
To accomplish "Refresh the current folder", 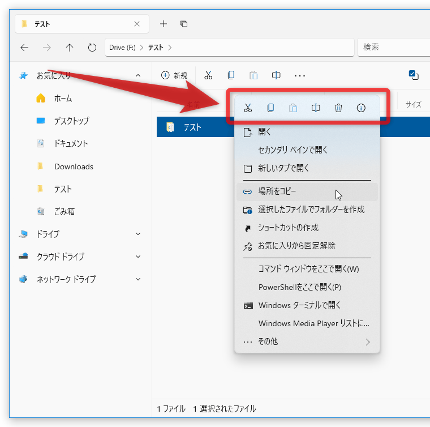I will 92,48.
